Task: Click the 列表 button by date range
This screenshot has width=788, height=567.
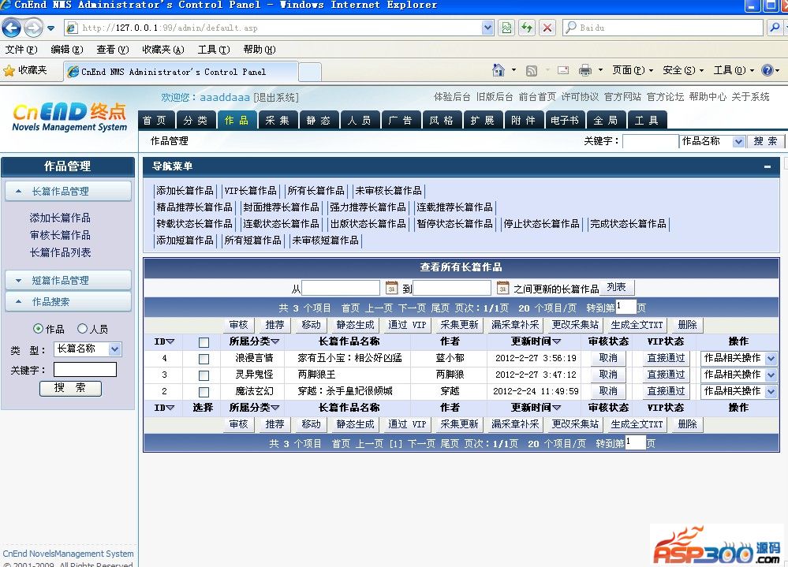Action: (x=617, y=287)
